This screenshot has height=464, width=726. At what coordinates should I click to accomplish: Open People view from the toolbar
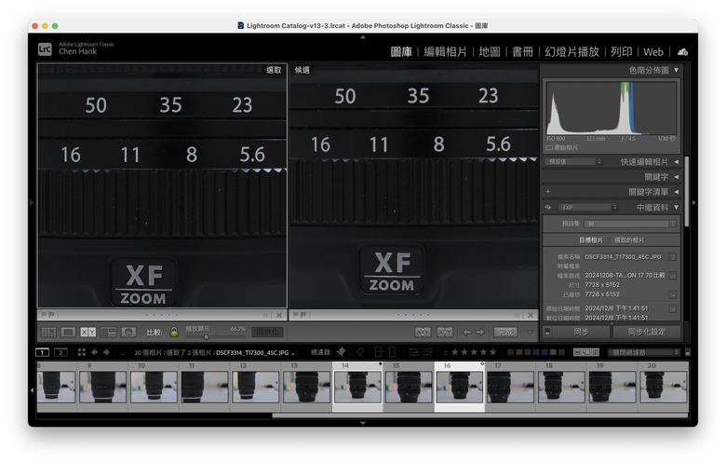click(128, 332)
